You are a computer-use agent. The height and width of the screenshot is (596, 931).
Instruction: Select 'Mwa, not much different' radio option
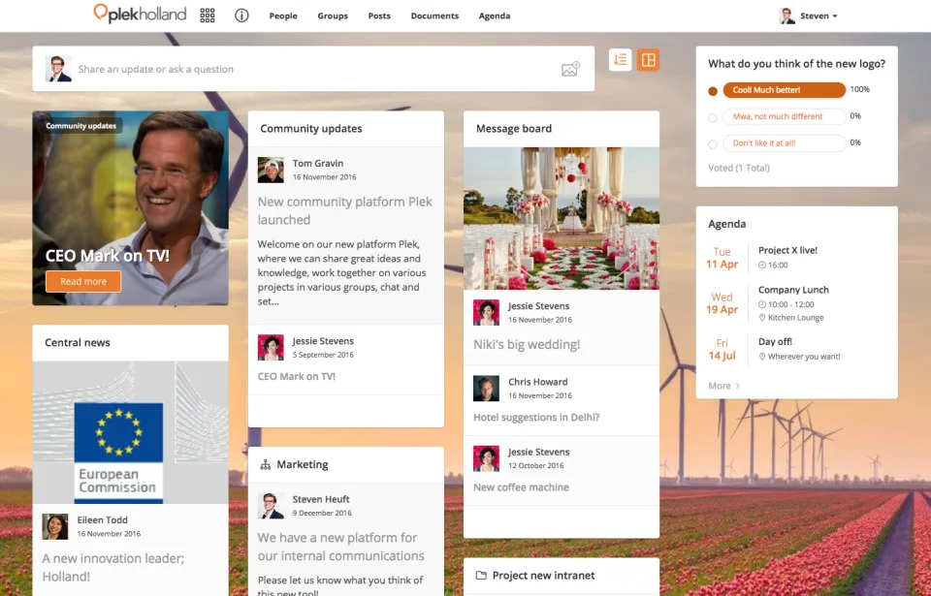point(713,117)
